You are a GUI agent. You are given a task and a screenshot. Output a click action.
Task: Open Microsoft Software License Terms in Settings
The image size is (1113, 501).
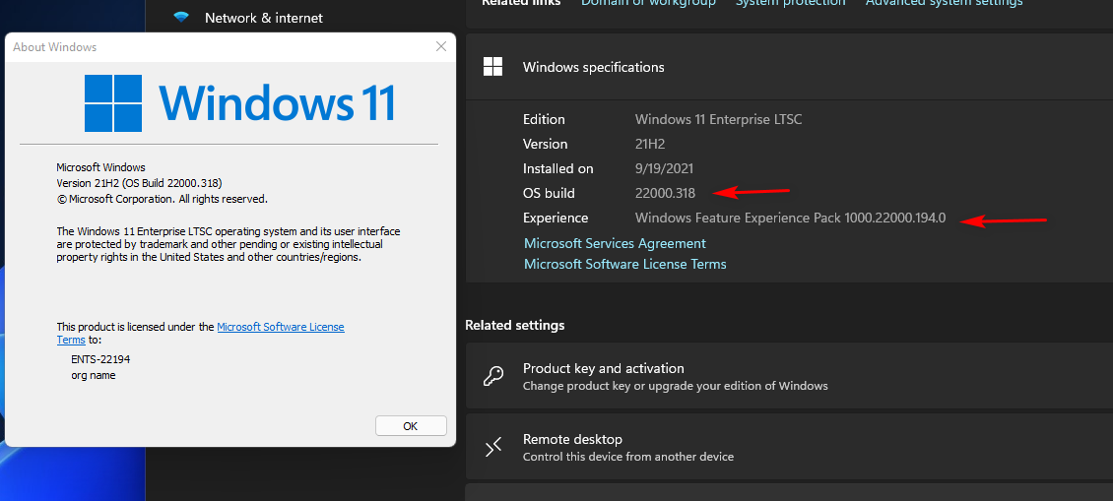click(x=624, y=264)
